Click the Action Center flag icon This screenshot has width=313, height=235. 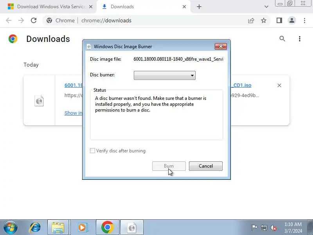pos(254,228)
